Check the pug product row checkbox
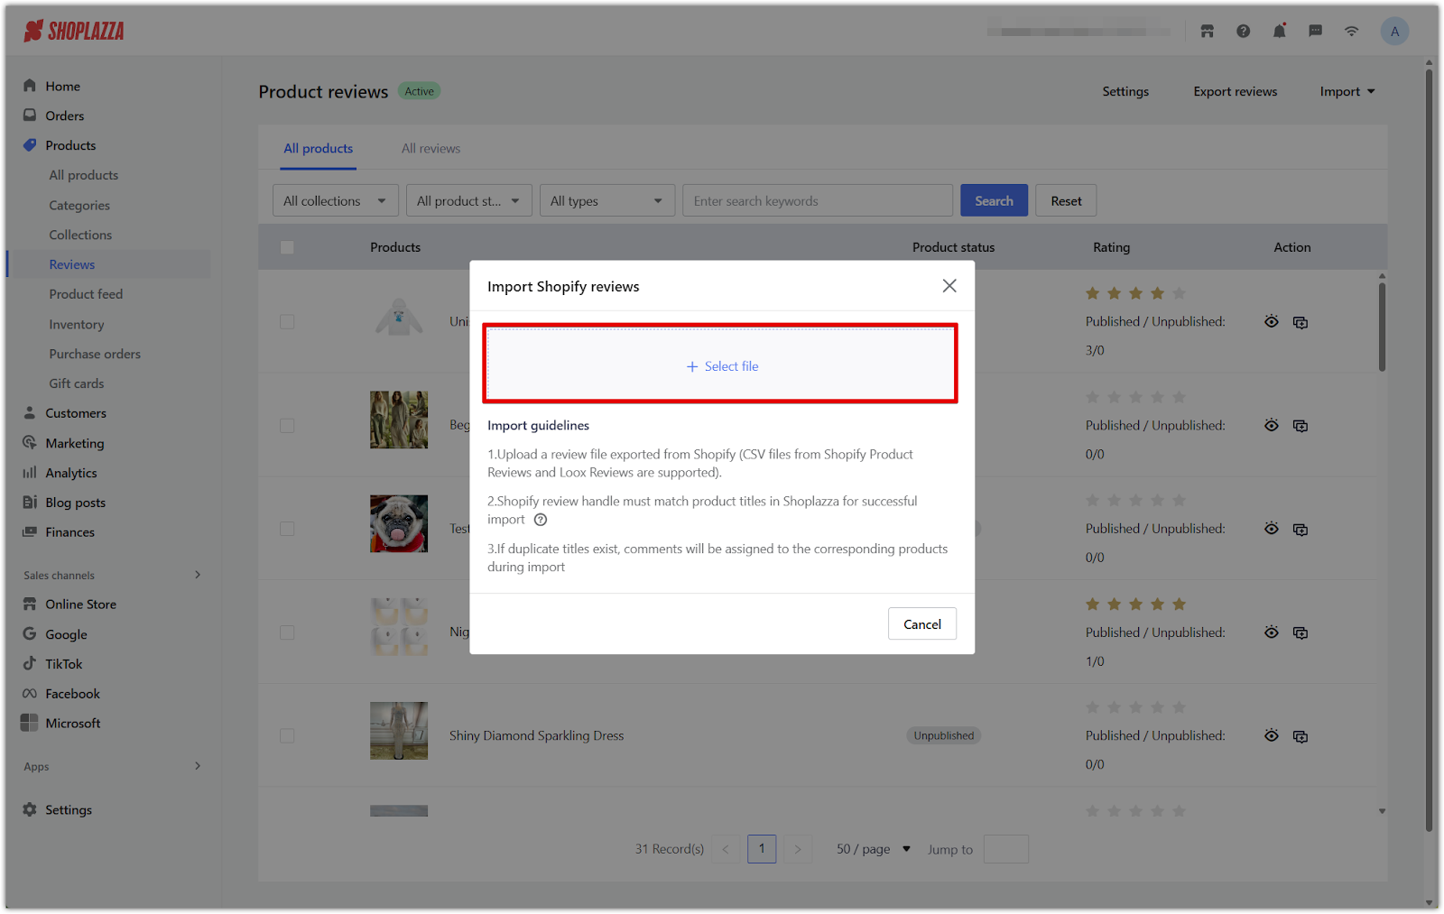Image resolution: width=1444 pixels, height=914 pixels. coord(287,529)
